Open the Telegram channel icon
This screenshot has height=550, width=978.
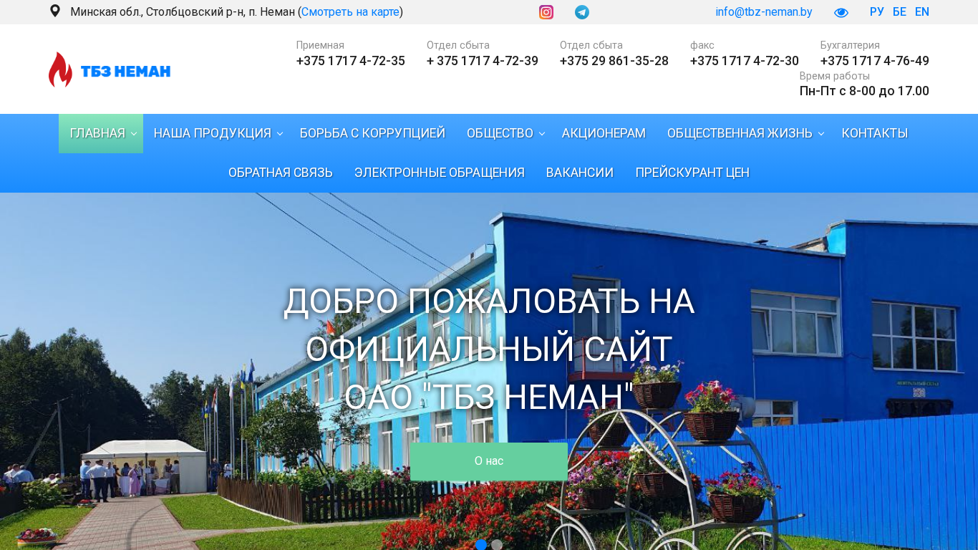tap(582, 12)
